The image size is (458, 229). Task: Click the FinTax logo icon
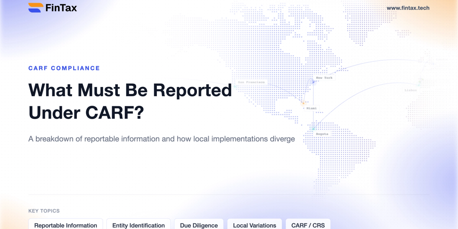[36, 8]
